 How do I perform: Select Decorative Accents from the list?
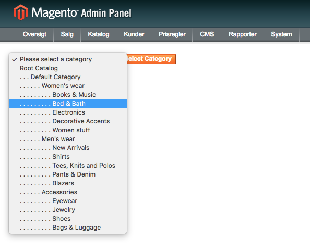(x=68, y=121)
